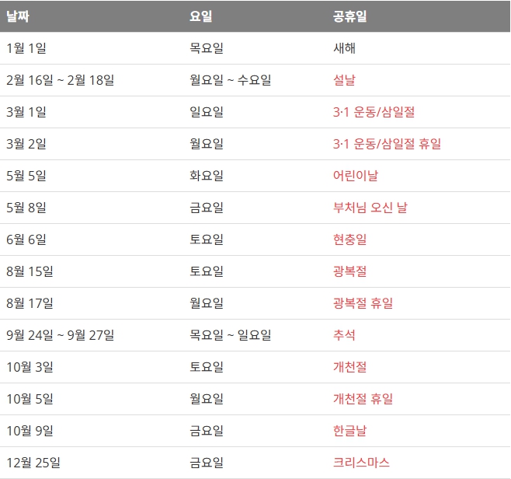Click the 요일 column header

[200, 16]
